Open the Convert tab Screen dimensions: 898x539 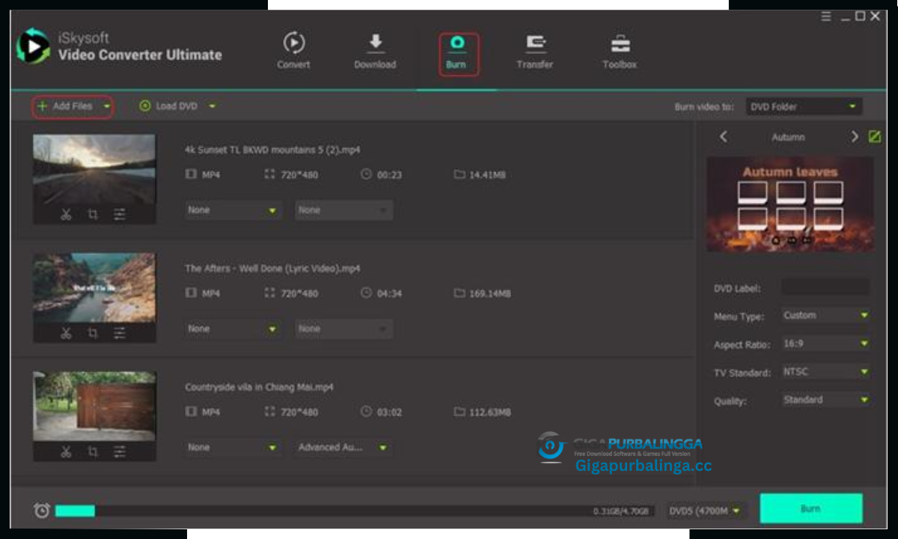(293, 51)
